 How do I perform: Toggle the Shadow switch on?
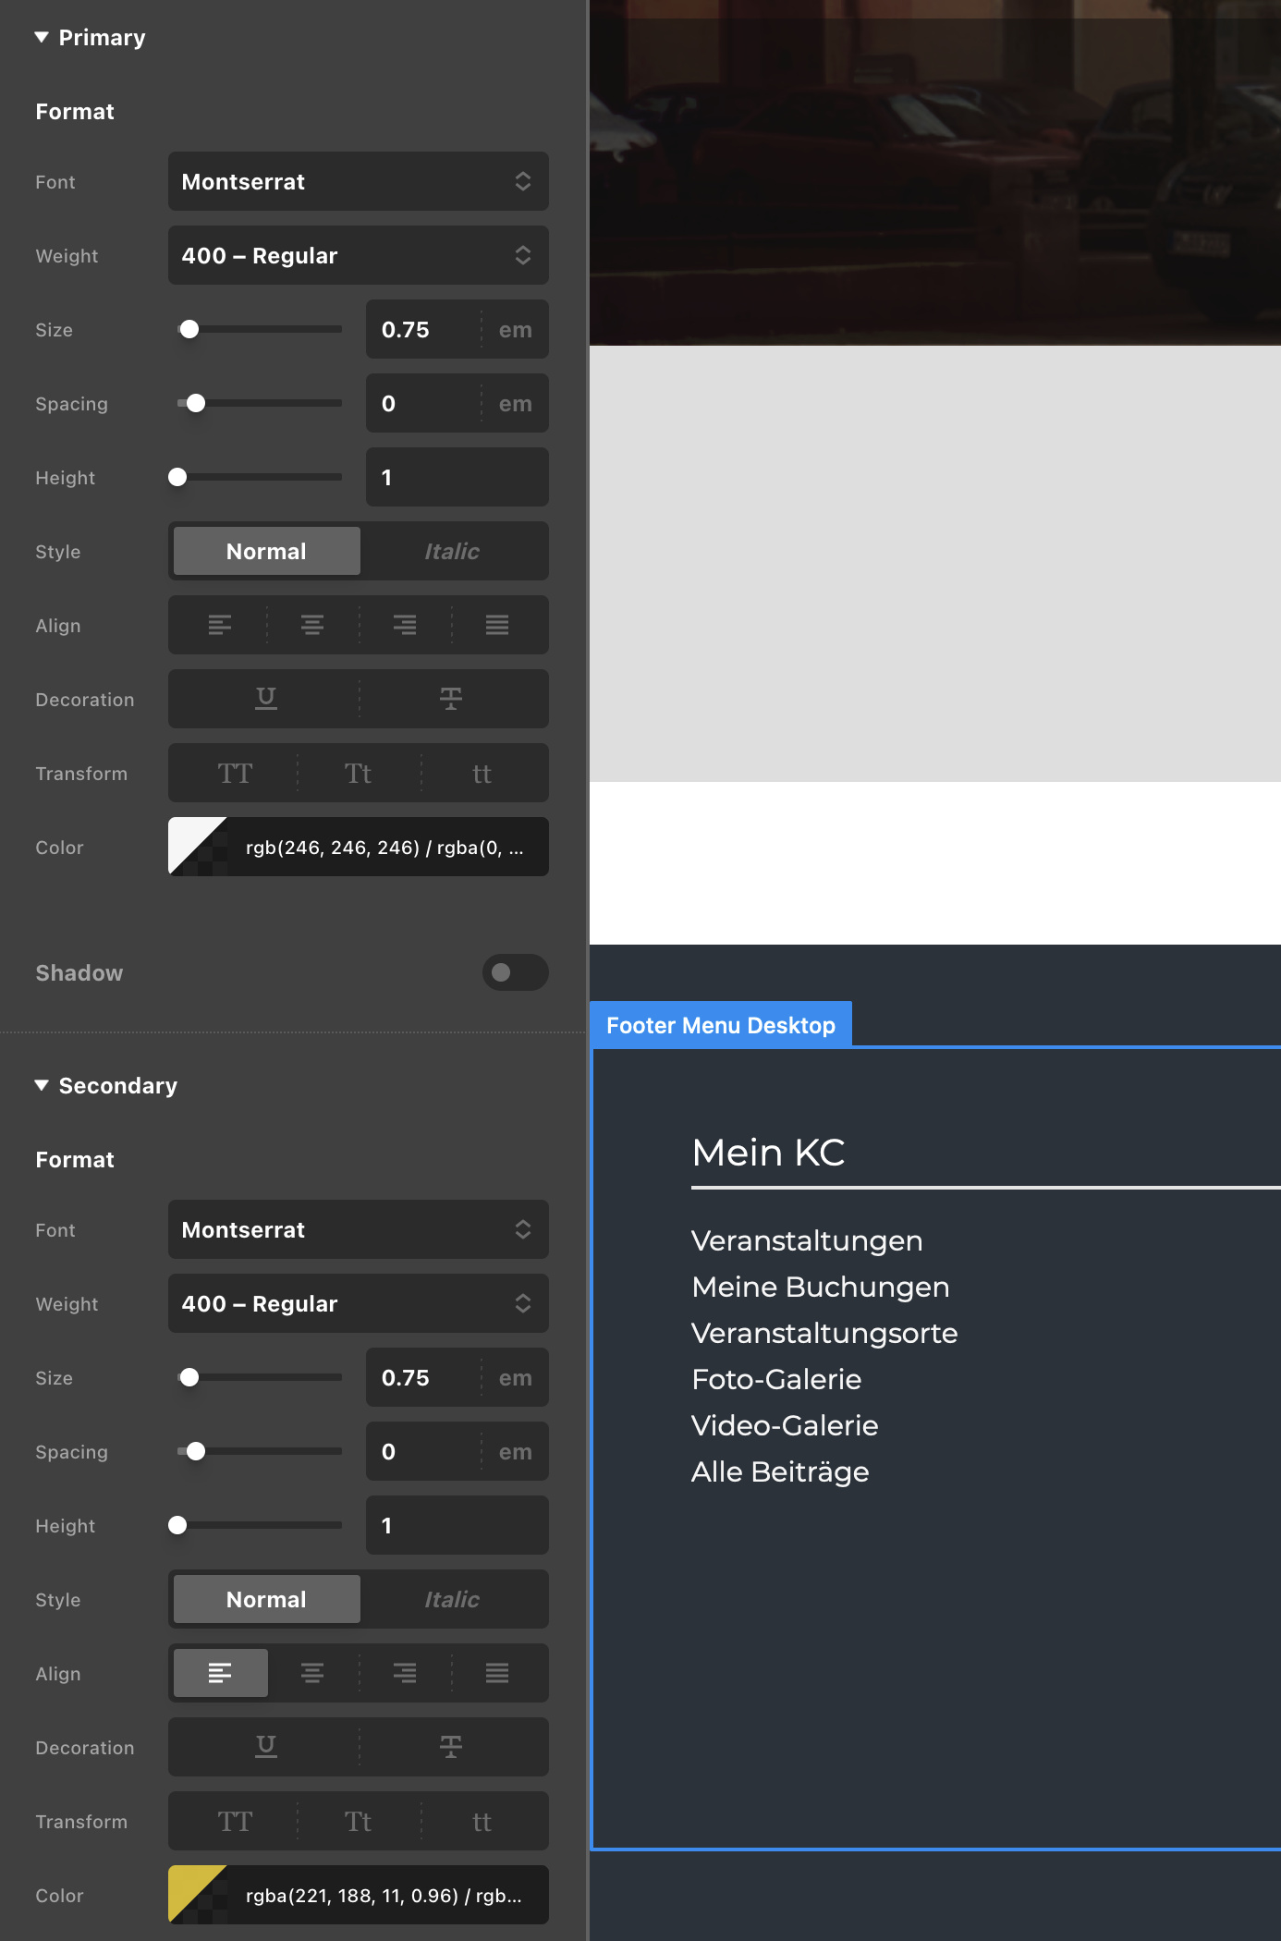tap(515, 972)
